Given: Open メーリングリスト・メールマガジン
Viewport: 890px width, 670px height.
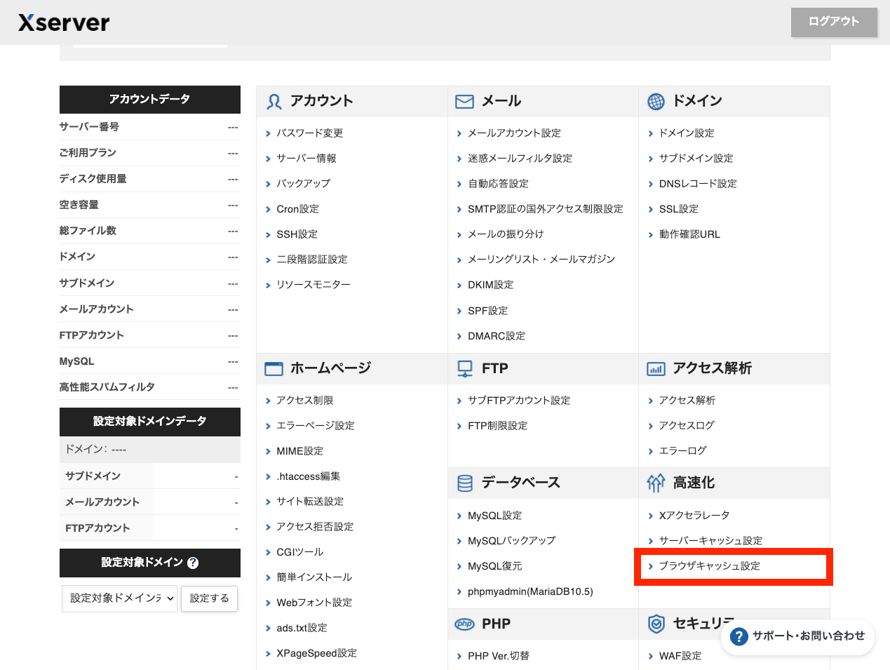Looking at the screenshot, I should [541, 260].
